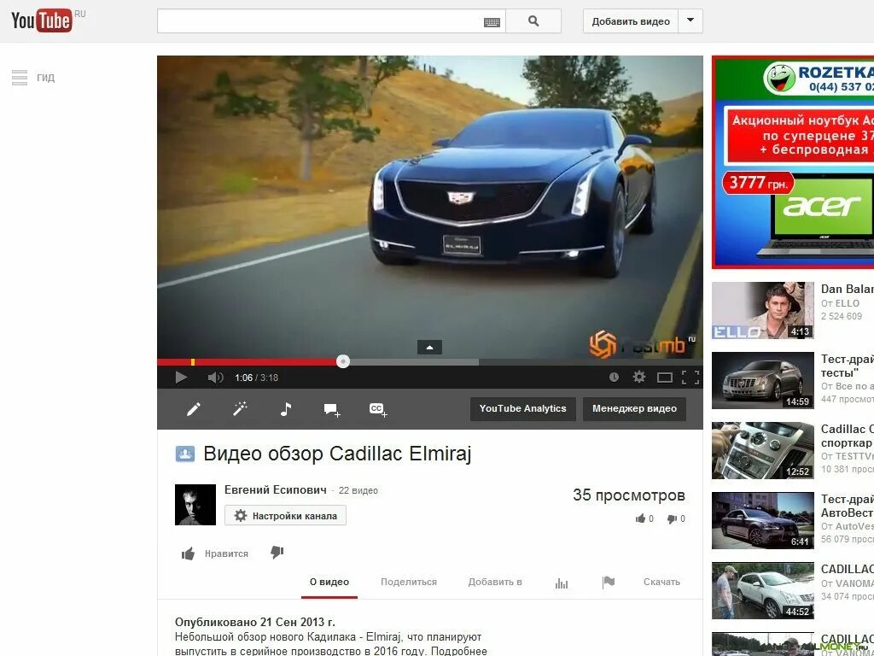Open video enhancements magic wand icon
The width and height of the screenshot is (874, 656).
pos(240,409)
